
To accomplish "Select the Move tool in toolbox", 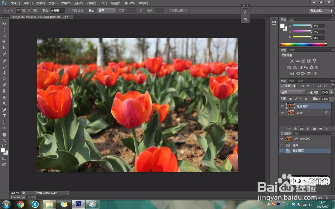I will pos(4,24).
